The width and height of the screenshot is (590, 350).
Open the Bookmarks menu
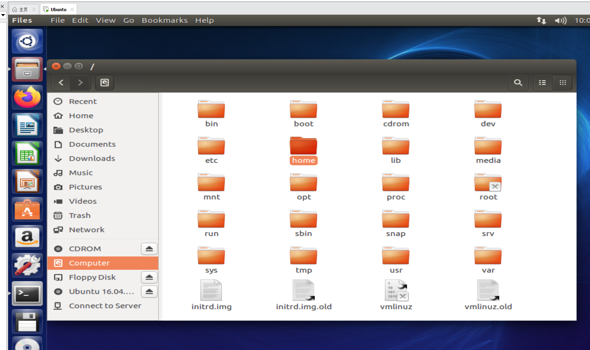tap(164, 20)
